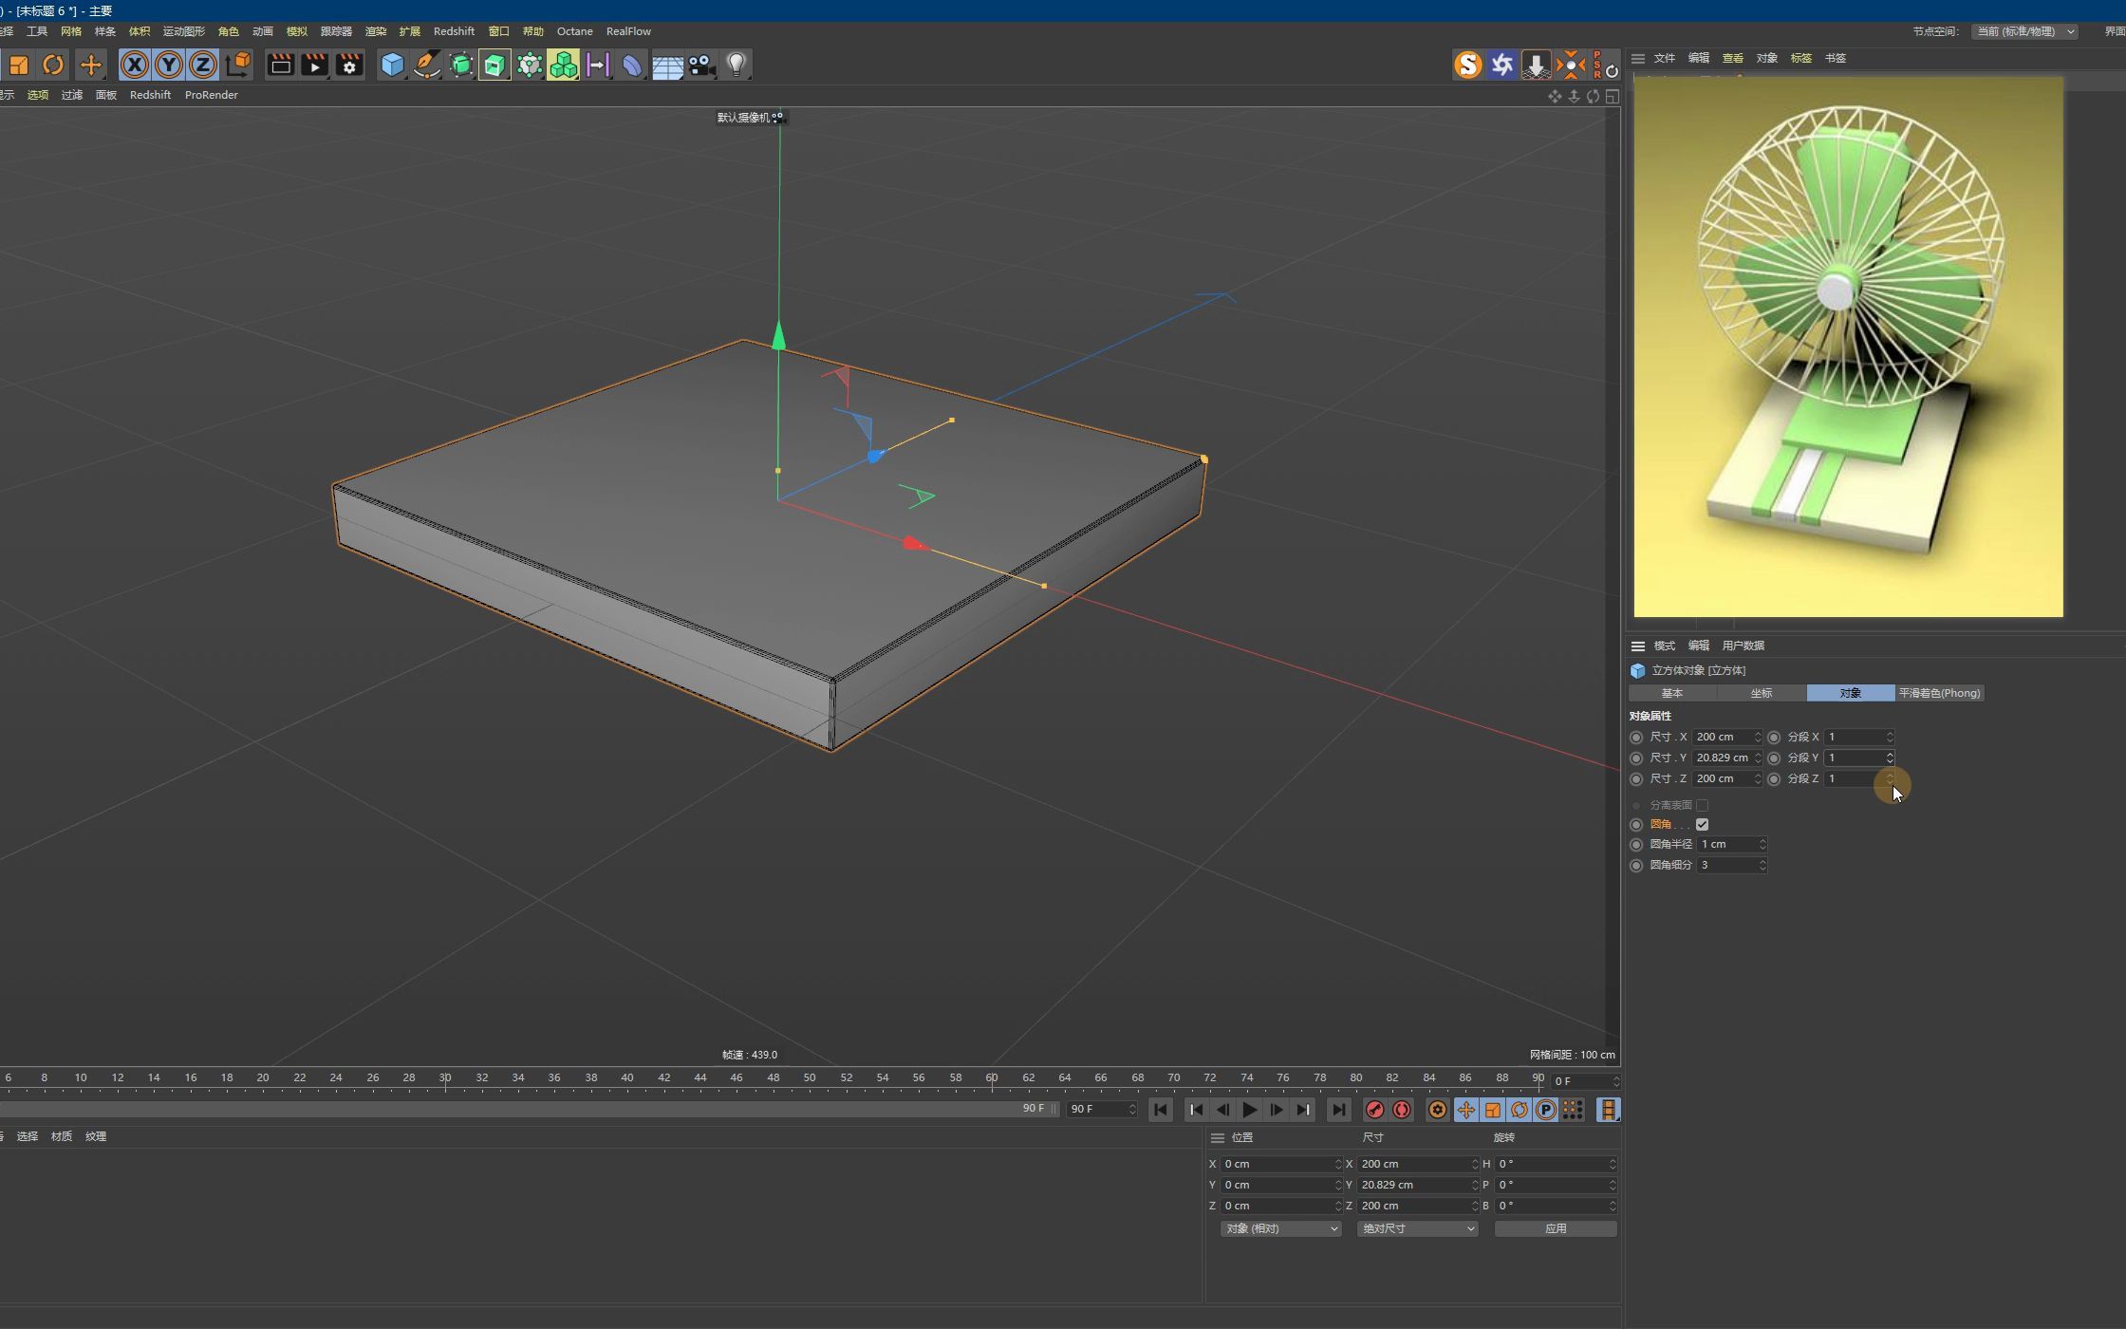Click the 材质 menu in material panel
Screen dimensions: 2126x1329
[62, 1137]
